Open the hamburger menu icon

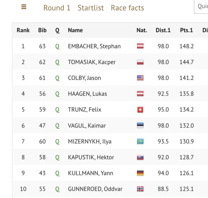(x=24, y=7)
